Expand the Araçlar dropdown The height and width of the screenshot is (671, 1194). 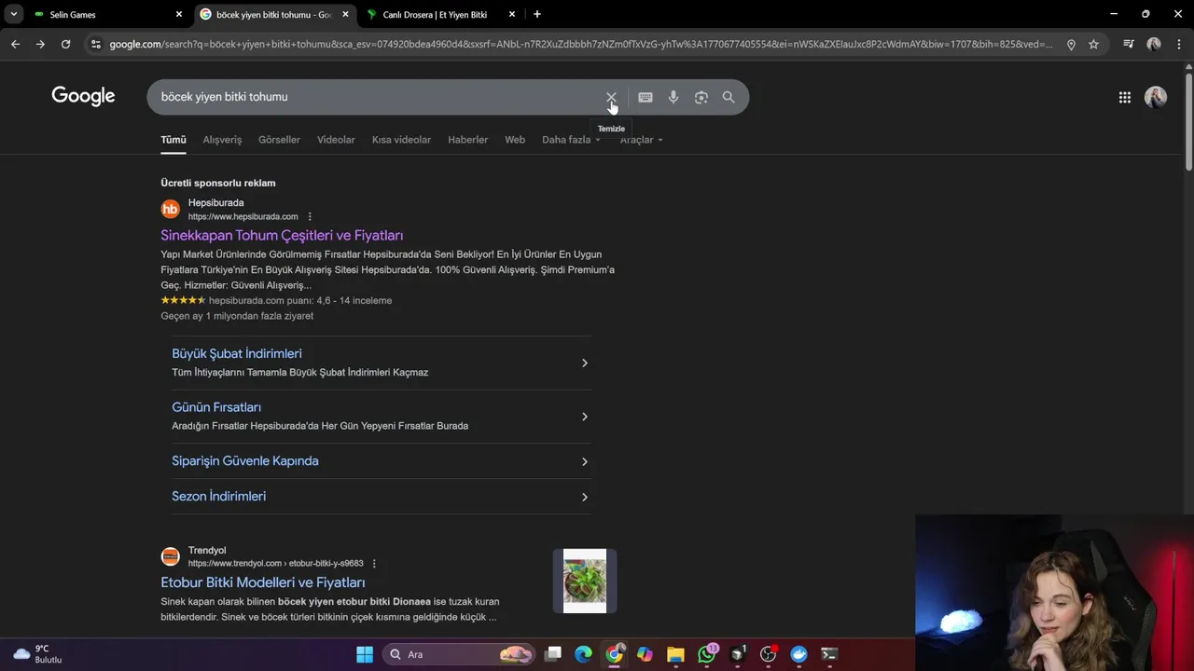(x=642, y=140)
